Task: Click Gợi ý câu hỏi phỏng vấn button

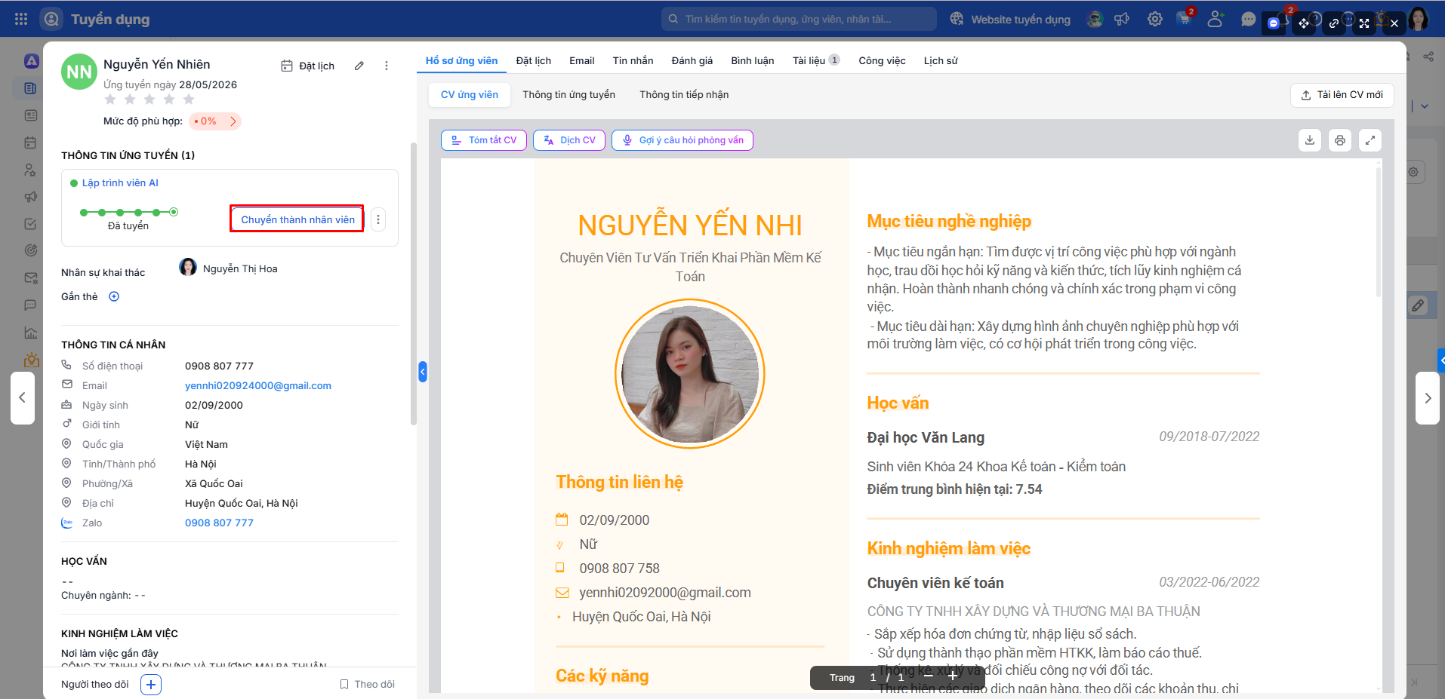Action: click(x=682, y=140)
